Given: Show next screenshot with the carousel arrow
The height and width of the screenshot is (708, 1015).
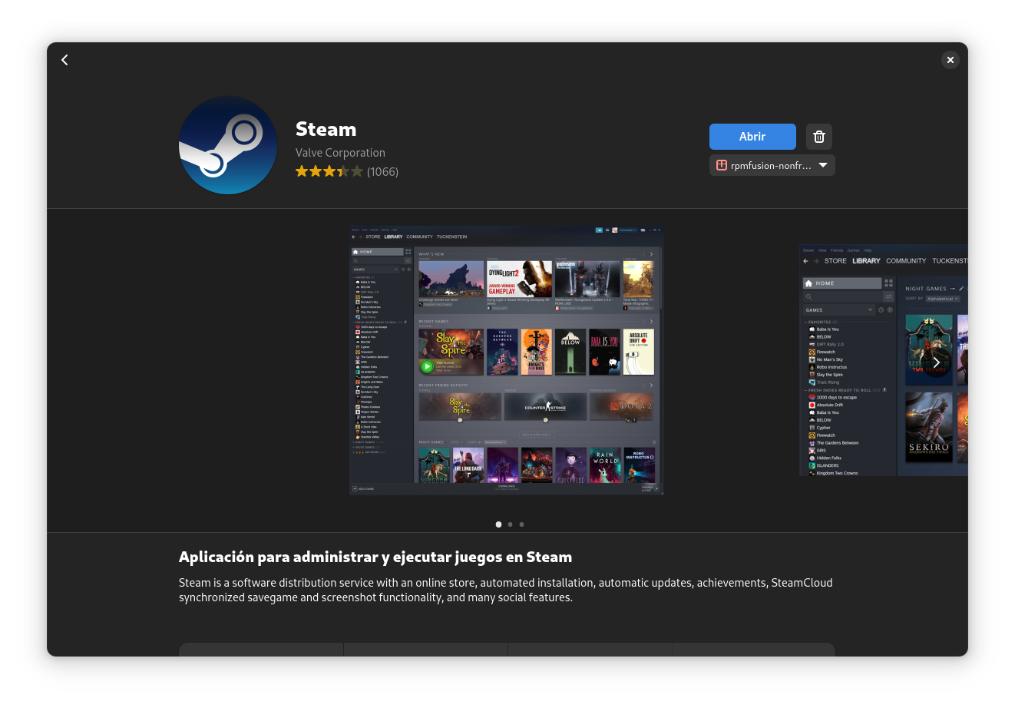Looking at the screenshot, I should (x=936, y=362).
